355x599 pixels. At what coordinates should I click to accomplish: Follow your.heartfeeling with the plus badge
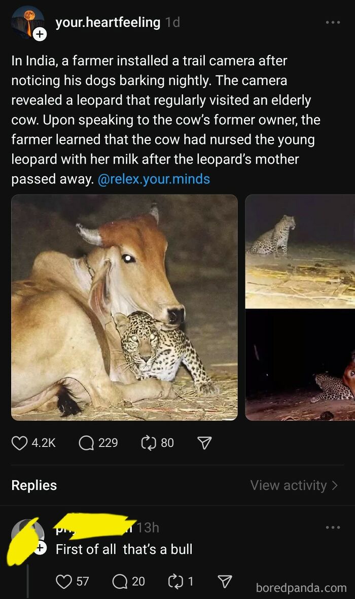[40, 34]
